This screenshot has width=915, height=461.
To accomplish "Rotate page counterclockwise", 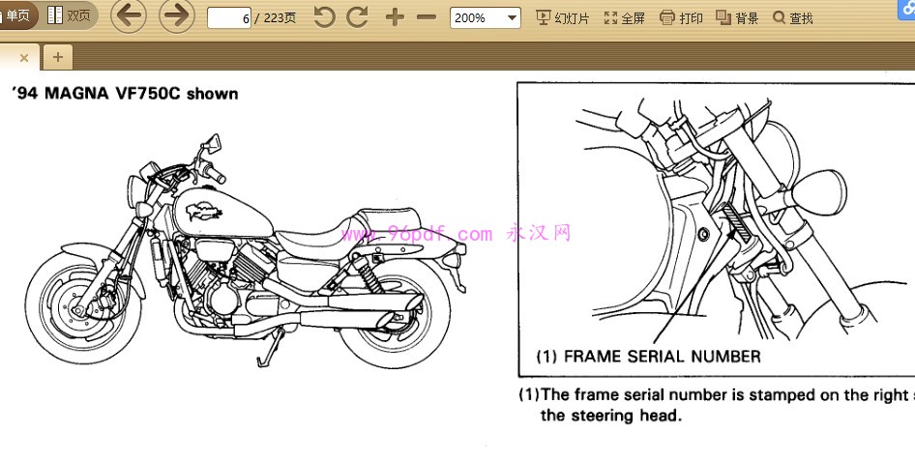I will [x=324, y=17].
